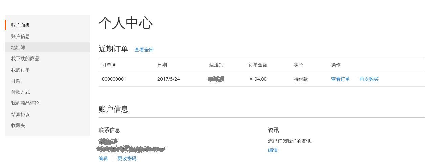Click order number 000000001 cell

[x=114, y=79]
